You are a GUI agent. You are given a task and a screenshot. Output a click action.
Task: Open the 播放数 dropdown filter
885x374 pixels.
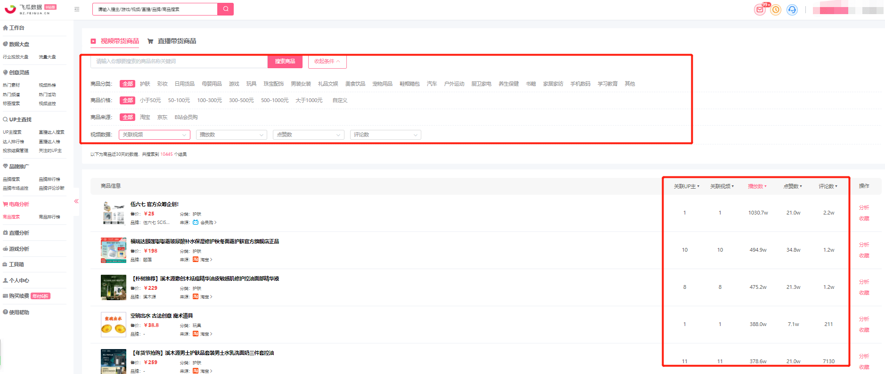coord(231,135)
